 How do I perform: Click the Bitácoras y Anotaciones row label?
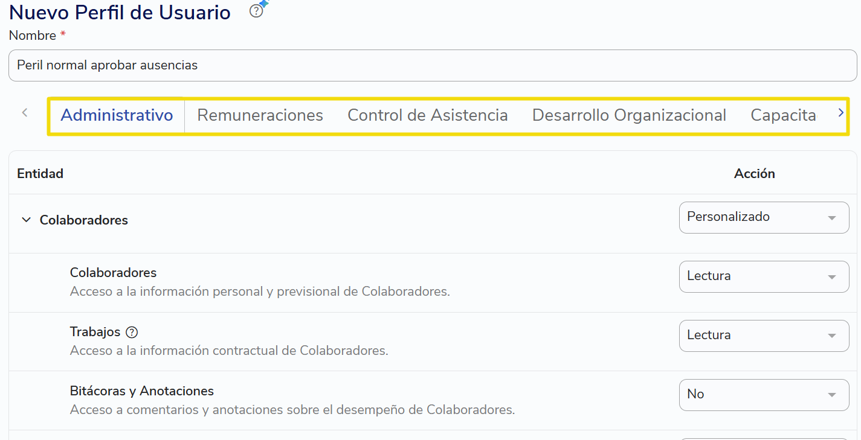[142, 391]
